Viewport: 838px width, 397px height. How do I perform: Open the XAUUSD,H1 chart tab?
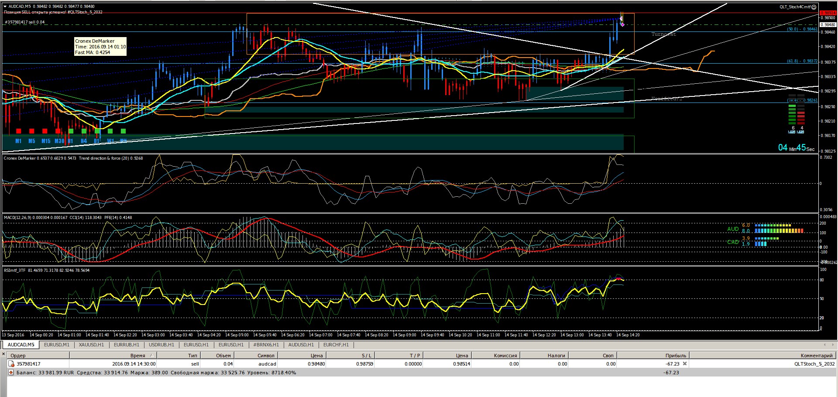[91, 345]
